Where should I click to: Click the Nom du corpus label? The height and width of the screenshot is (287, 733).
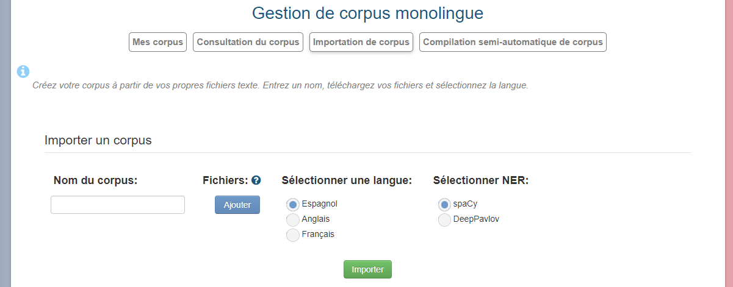[x=96, y=180]
